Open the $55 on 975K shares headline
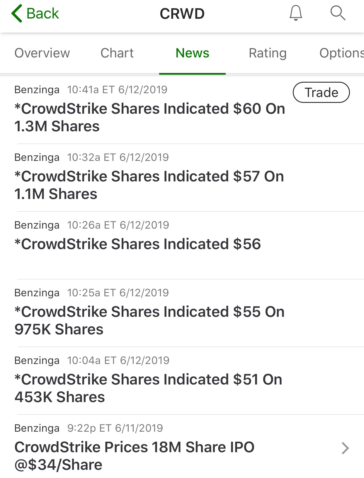Image resolution: width=364 pixels, height=478 pixels. 149,320
